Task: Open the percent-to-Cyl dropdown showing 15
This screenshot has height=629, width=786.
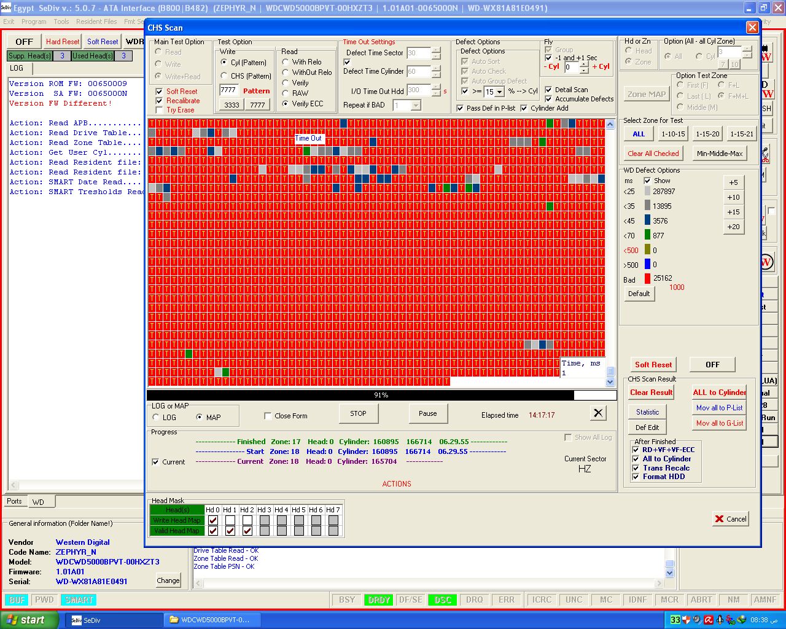Action: (x=500, y=92)
